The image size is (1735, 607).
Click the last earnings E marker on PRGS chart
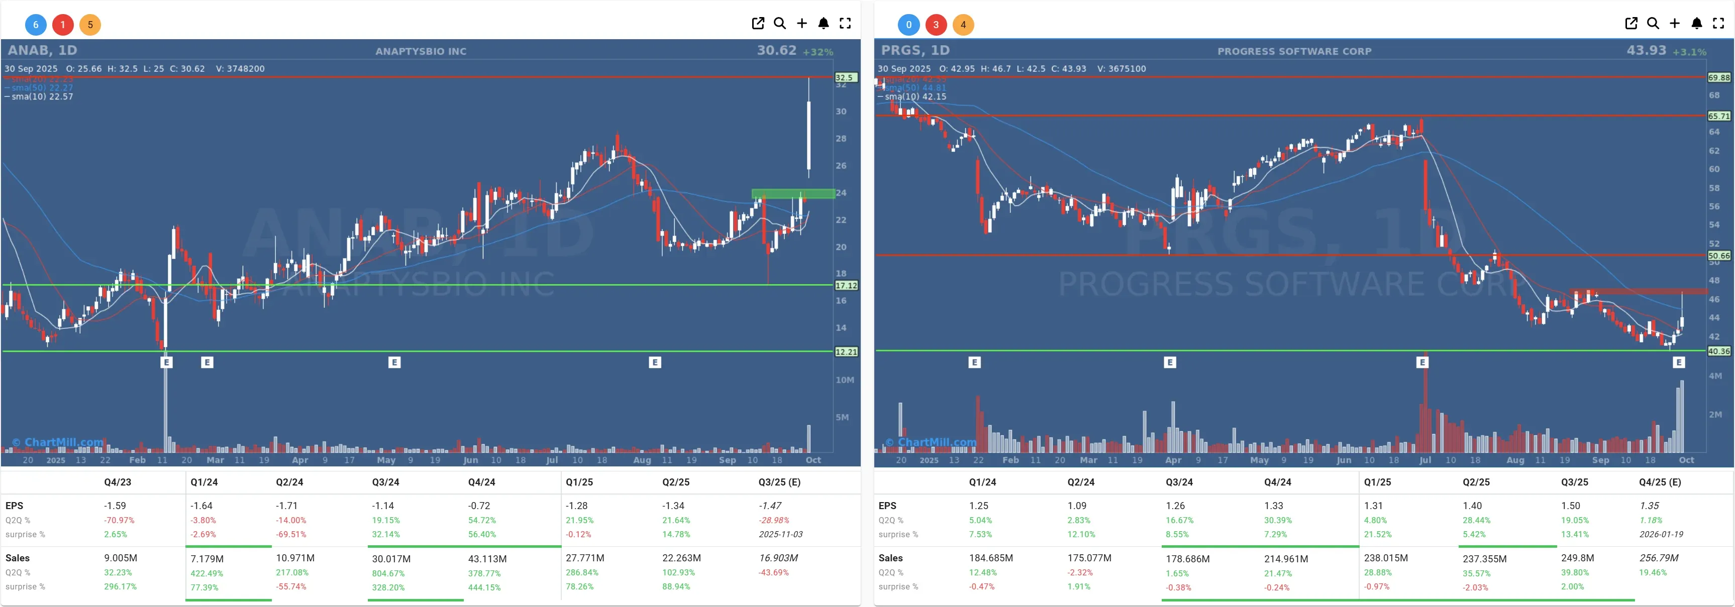[1678, 362]
